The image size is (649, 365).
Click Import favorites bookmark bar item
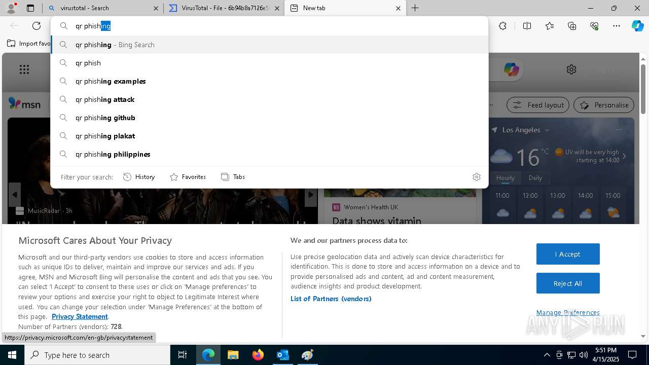pyautogui.click(x=29, y=44)
